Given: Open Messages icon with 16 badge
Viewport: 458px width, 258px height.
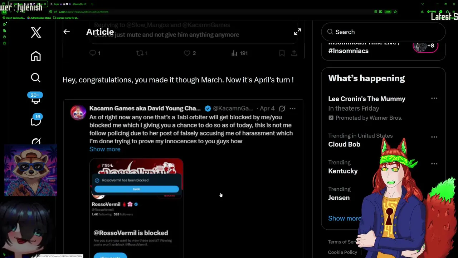Looking at the screenshot, I should [36, 120].
